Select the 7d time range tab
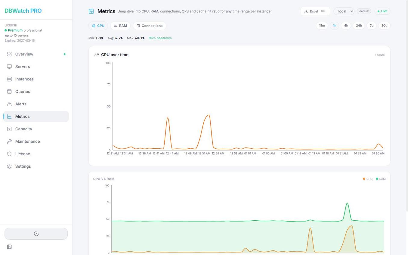The width and height of the screenshot is (408, 255). 371,26
